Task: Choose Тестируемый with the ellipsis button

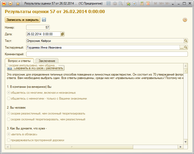Action: [182, 48]
